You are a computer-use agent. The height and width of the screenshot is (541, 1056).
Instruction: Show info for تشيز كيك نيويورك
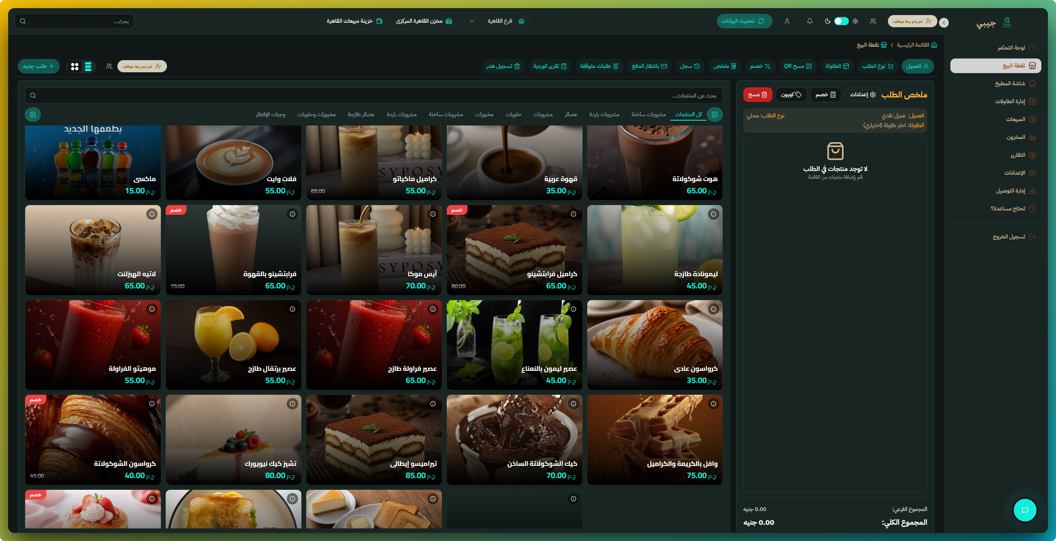point(292,404)
